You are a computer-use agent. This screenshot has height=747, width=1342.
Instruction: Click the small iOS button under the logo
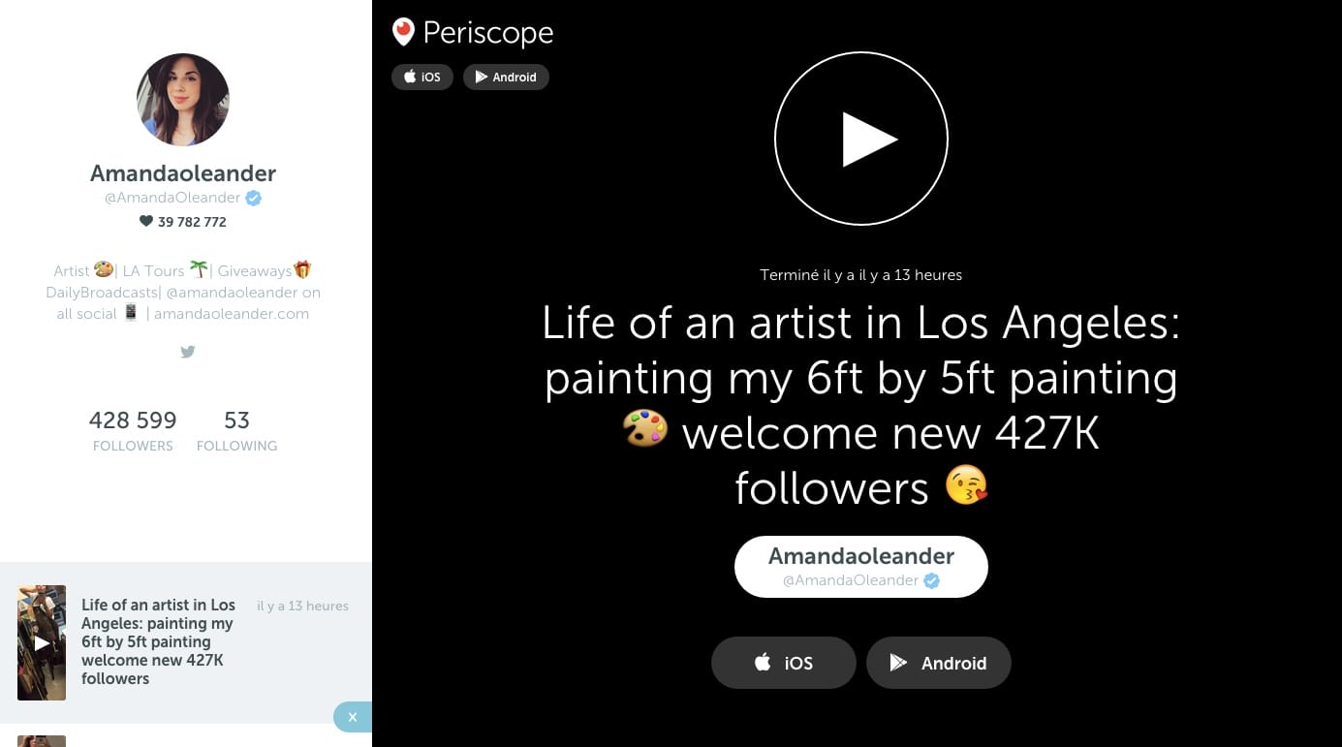(x=422, y=77)
